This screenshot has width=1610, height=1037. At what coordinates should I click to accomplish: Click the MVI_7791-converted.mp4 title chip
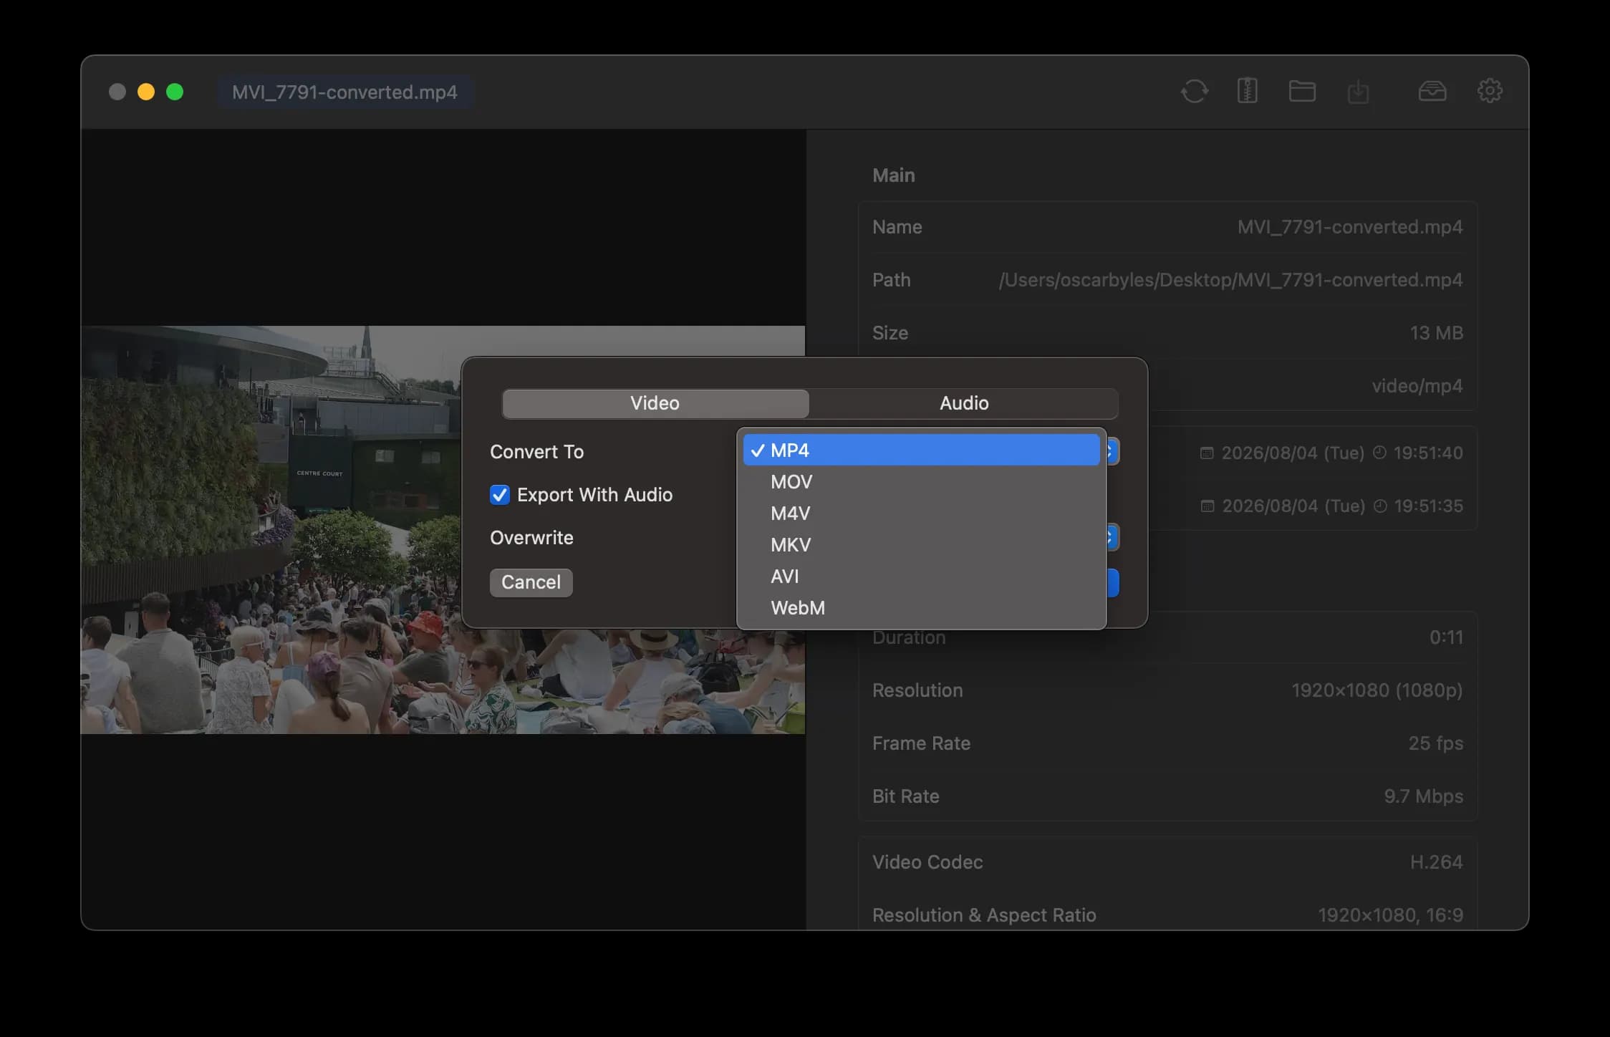(x=344, y=92)
